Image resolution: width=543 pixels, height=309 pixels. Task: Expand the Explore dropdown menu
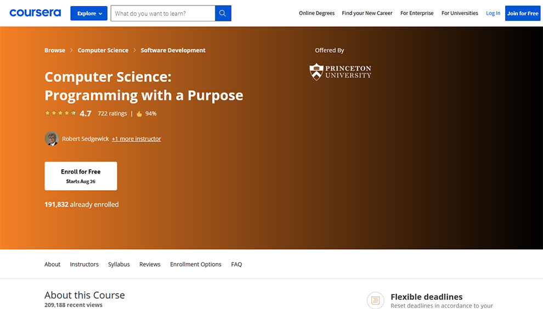tap(89, 13)
